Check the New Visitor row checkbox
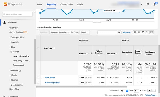The width and height of the screenshot is (160, 97). (38, 77)
